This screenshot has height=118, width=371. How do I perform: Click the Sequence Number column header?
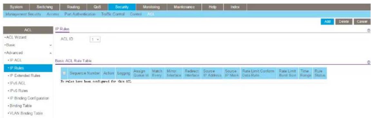click(x=85, y=73)
